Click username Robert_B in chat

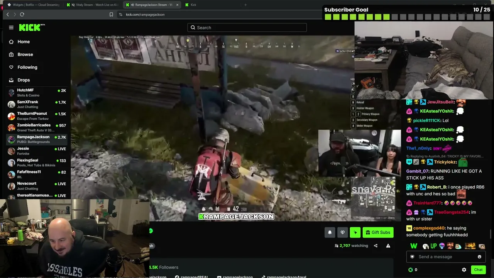(x=436, y=187)
